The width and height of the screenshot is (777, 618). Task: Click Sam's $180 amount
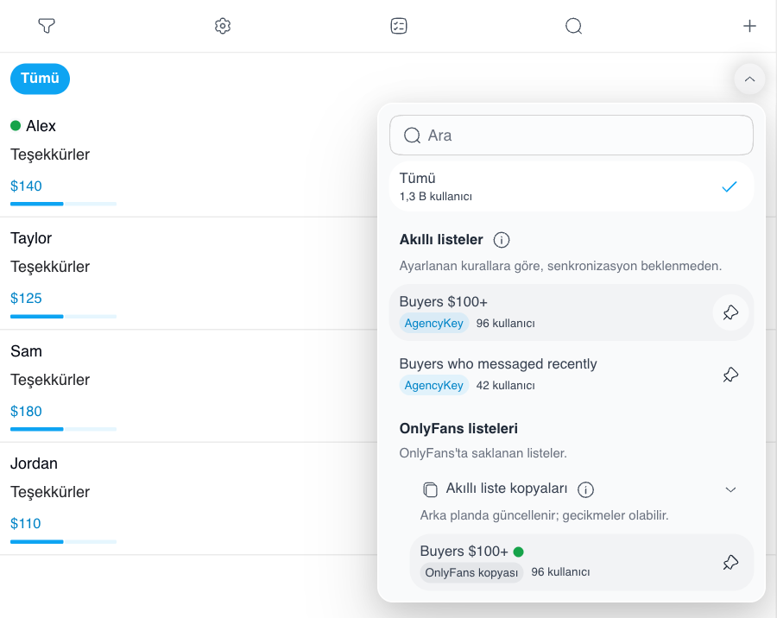point(26,412)
